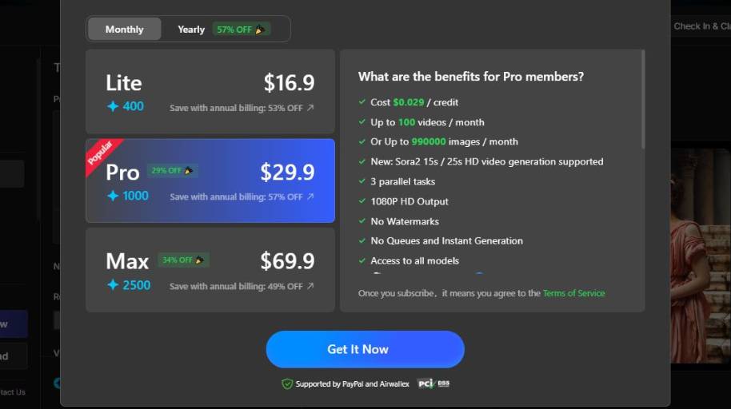The width and height of the screenshot is (731, 409).
Task: Click the Max plan credits sparkle icon
Action: click(x=113, y=285)
